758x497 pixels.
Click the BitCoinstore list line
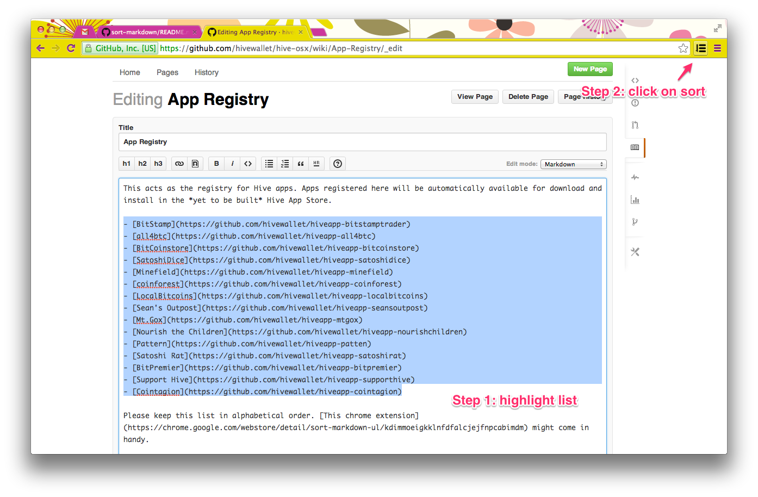point(271,248)
